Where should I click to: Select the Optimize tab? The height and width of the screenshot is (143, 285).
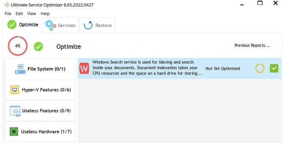point(22,25)
